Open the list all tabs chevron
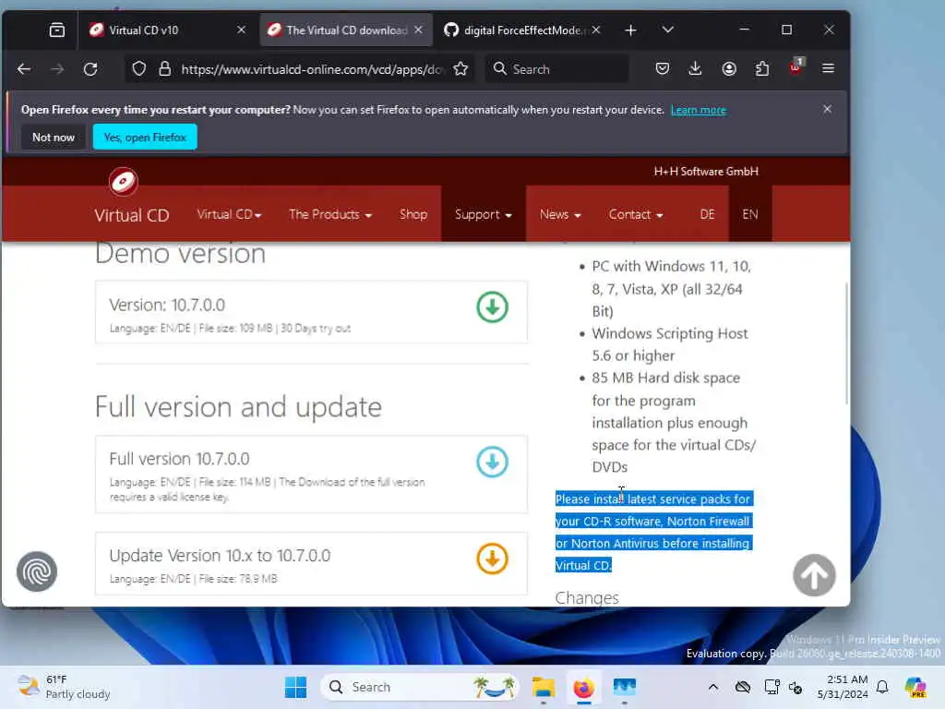Screen dimensions: 945x709 pyautogui.click(x=667, y=30)
